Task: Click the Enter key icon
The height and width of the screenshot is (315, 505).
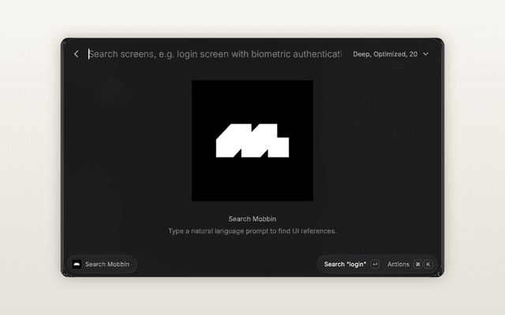Action: click(375, 265)
